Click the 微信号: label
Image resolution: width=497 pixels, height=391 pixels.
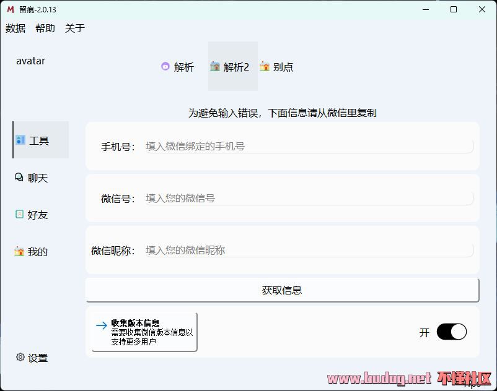[118, 199]
